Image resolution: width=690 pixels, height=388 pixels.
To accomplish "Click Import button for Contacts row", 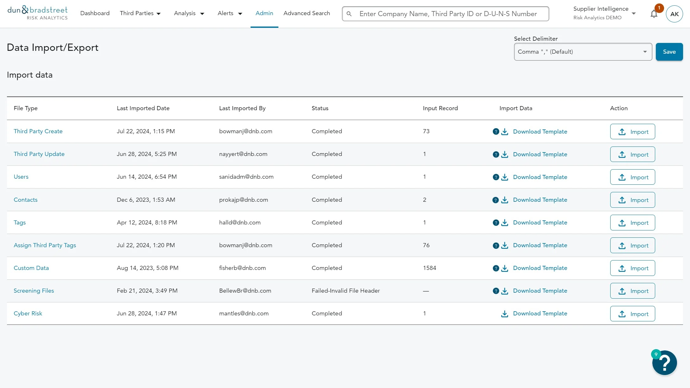I will [x=632, y=200].
